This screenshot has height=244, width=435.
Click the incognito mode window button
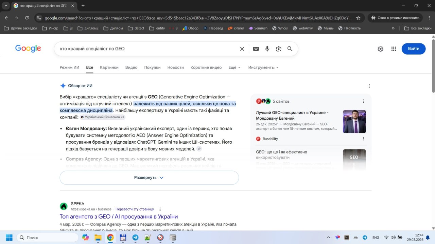(x=395, y=18)
